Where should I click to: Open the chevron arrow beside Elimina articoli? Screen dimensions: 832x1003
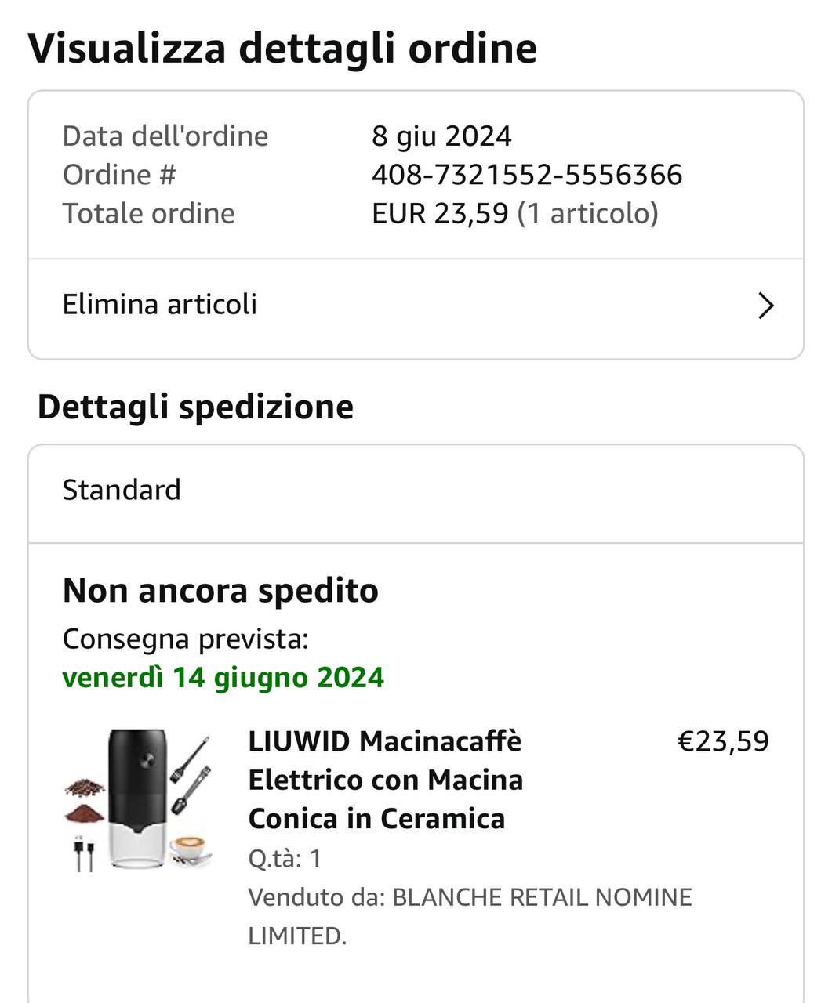[x=766, y=306]
